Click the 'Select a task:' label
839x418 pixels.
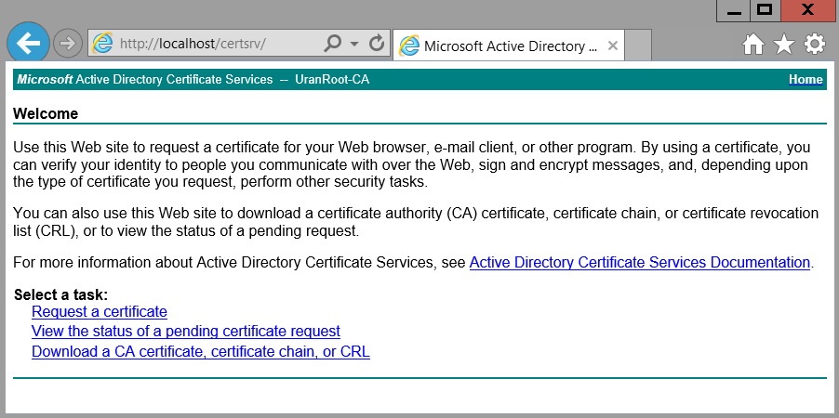tap(61, 295)
